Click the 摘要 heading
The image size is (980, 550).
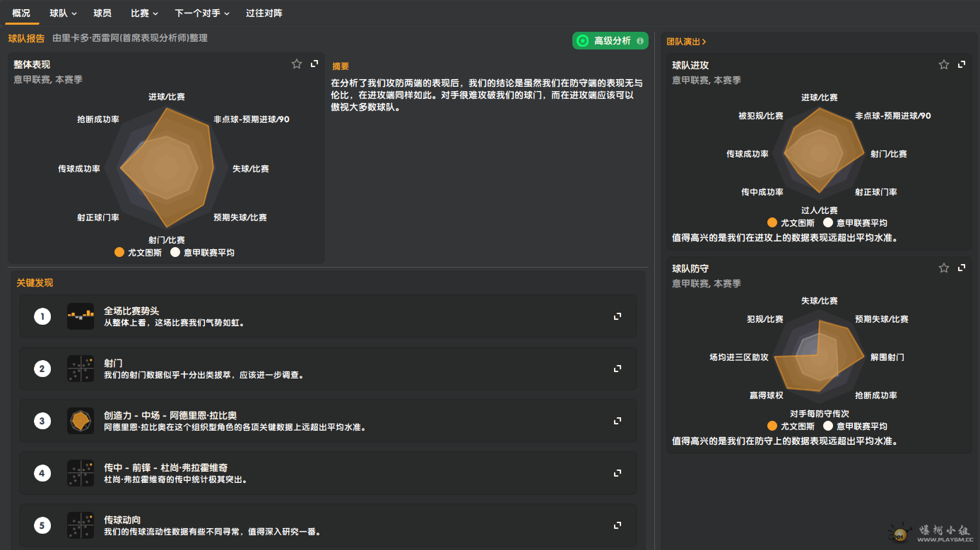click(x=341, y=66)
